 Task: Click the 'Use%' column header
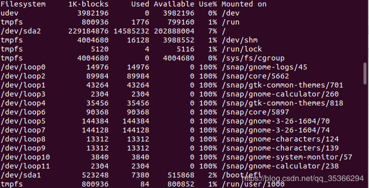coord(208,4)
